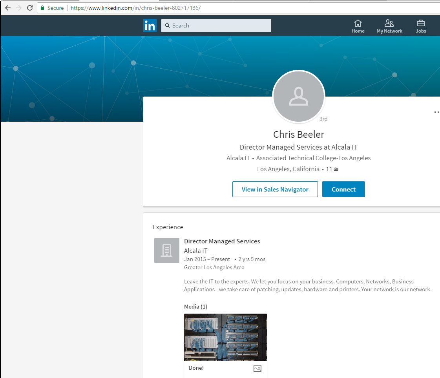Click 'Associated Technical College-Los Angeles' text
The image size is (440, 378).
[x=313, y=158]
